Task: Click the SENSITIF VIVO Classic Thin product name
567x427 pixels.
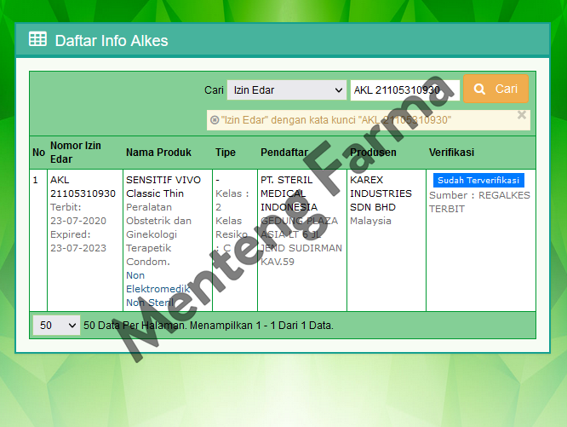Action: tap(163, 187)
